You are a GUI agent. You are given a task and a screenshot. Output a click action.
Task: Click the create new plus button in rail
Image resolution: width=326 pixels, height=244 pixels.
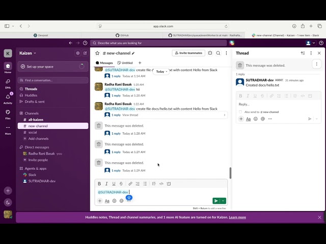8,191
